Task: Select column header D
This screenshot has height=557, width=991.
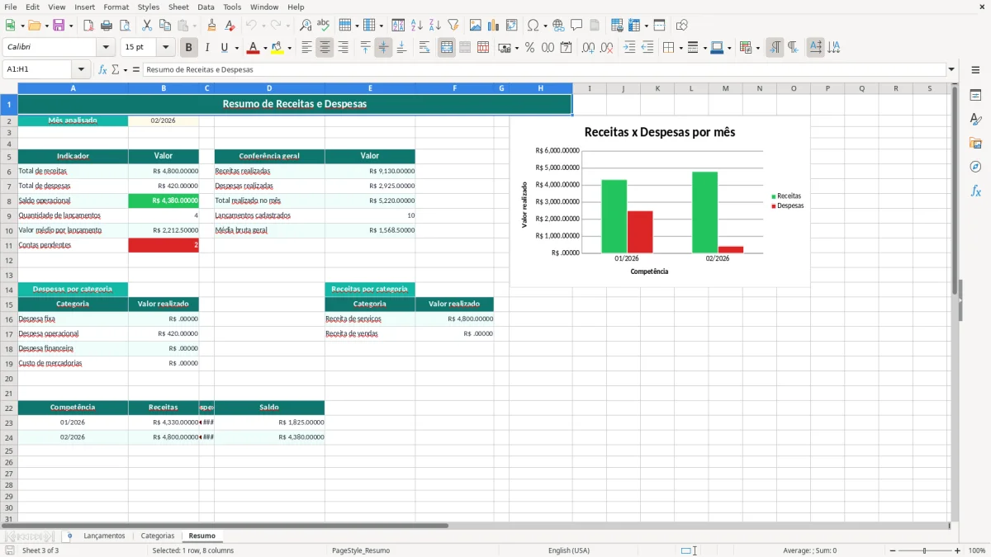Action: coord(269,88)
